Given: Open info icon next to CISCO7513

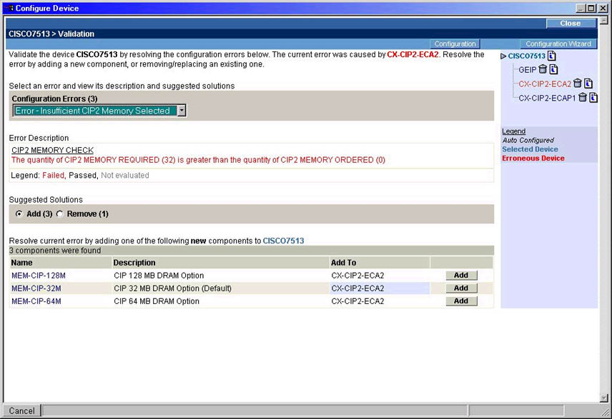Looking at the screenshot, I should tap(553, 56).
